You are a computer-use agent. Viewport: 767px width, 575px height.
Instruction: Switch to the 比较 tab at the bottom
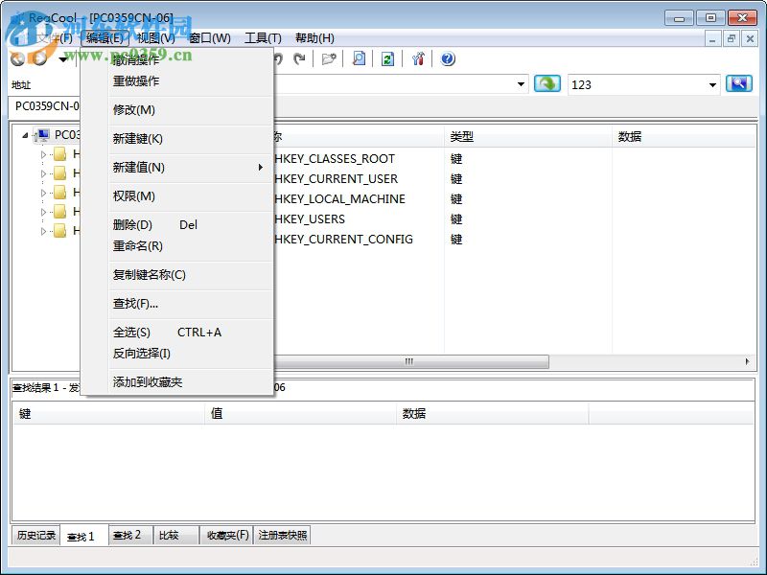click(x=175, y=535)
